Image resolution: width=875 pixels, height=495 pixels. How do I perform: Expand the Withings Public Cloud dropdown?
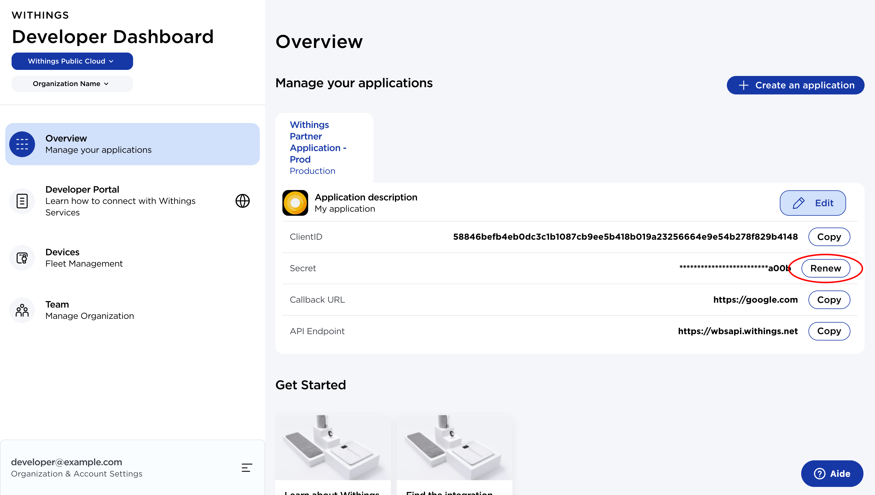tap(72, 61)
